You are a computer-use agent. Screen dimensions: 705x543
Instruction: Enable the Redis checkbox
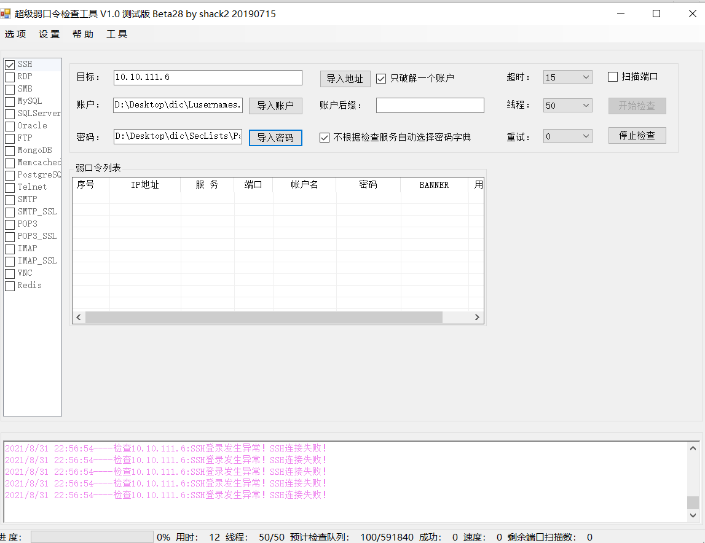pos(10,286)
